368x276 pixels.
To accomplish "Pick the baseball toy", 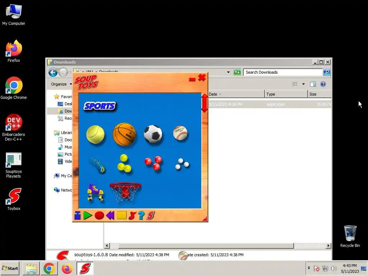I will 180,133.
